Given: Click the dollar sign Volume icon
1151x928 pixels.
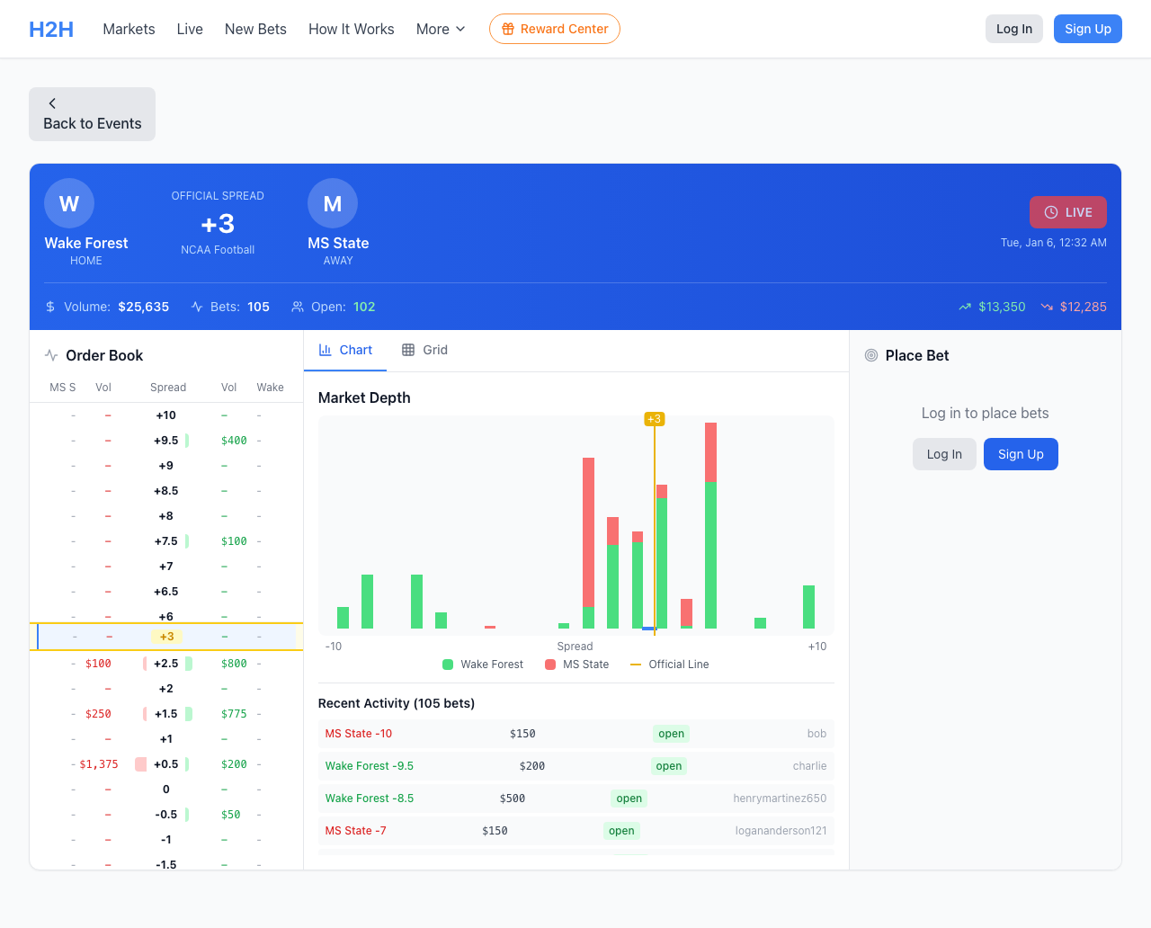Looking at the screenshot, I should (x=50, y=307).
